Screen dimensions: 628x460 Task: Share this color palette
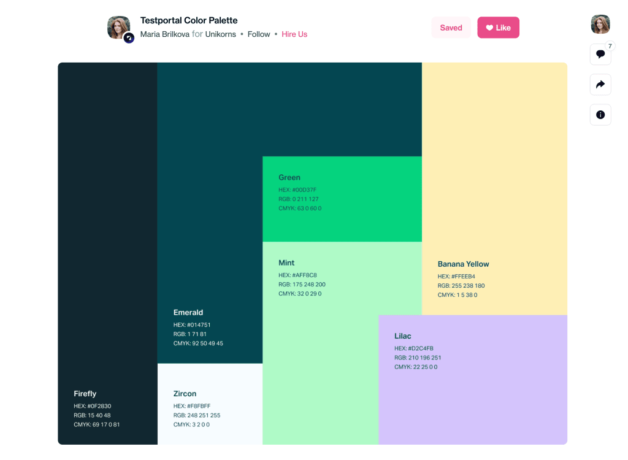600,84
